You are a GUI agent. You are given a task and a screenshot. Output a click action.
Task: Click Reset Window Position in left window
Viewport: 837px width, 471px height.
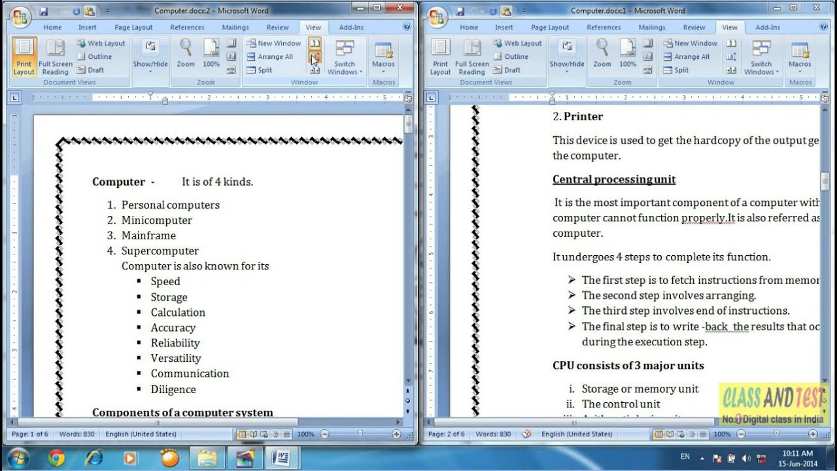[x=315, y=70]
